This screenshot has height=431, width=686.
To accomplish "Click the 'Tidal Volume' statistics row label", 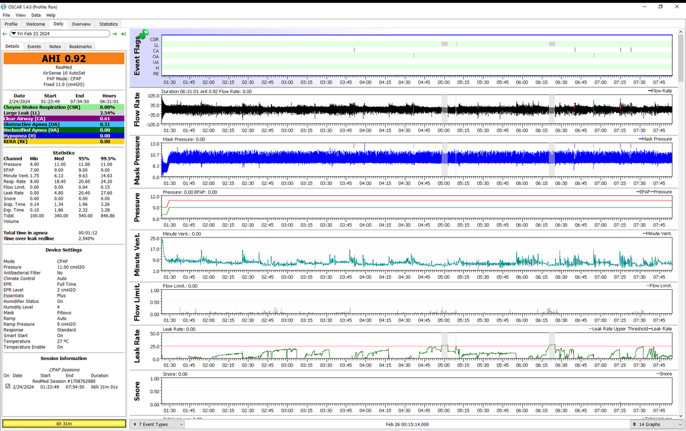I will click(x=12, y=219).
